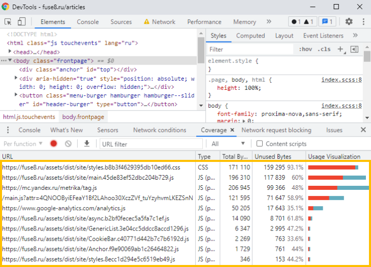The height and width of the screenshot is (267, 371).
Task: Open index.scss:8 link for body rule
Action: [x=342, y=106]
